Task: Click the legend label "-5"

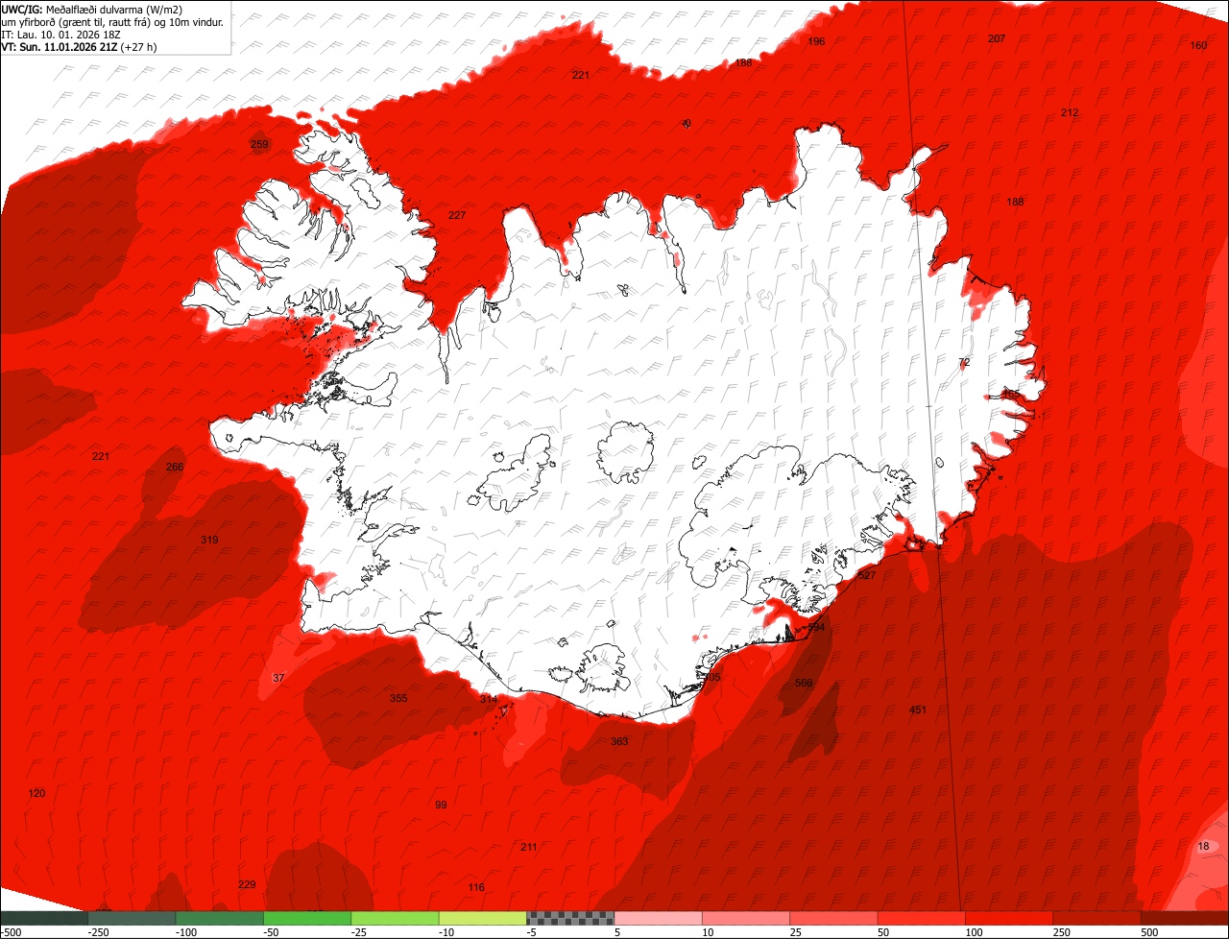Action: pyautogui.click(x=533, y=932)
